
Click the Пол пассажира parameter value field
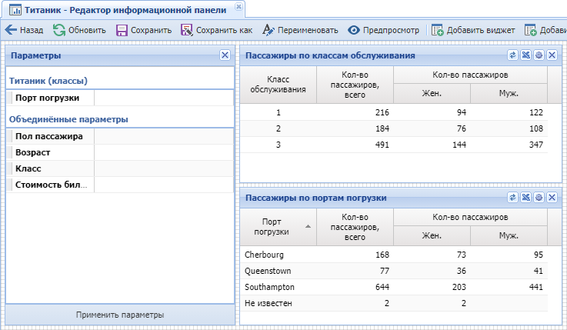tap(164, 136)
